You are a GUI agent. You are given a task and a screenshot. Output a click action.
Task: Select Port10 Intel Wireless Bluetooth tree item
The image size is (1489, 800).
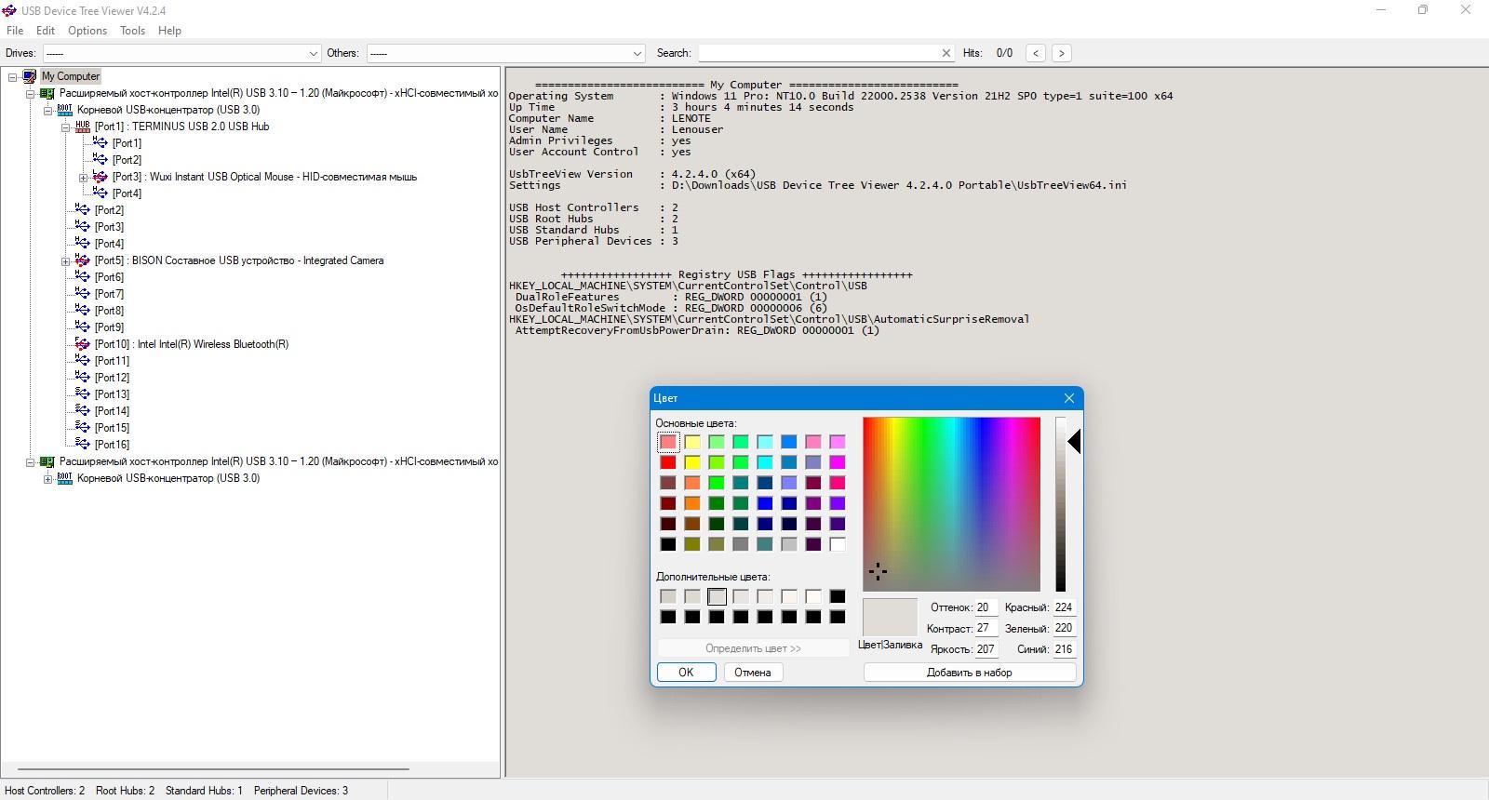(192, 344)
